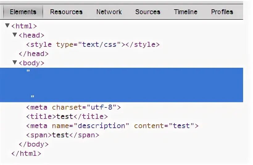This screenshot has width=253, height=165.
Task: Click the highlighted whitespace text node
Action: click(x=123, y=85)
